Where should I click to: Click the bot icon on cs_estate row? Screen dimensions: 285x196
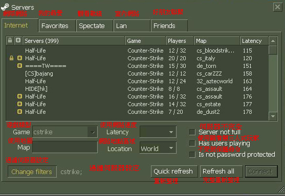(x=19, y=104)
